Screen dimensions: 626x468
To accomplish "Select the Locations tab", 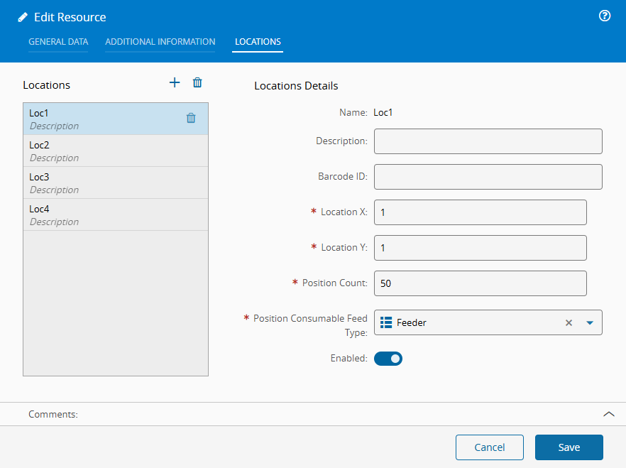I will point(258,42).
